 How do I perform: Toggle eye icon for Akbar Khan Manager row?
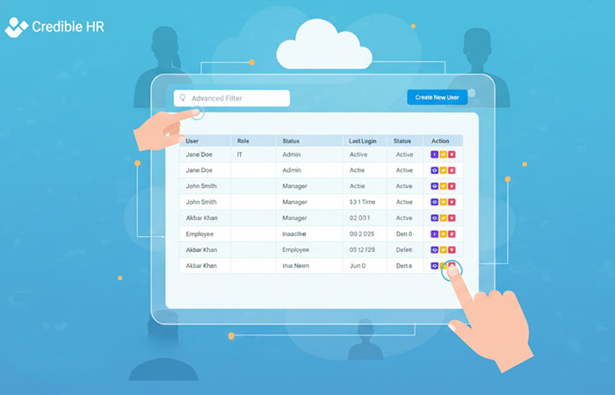tap(434, 218)
